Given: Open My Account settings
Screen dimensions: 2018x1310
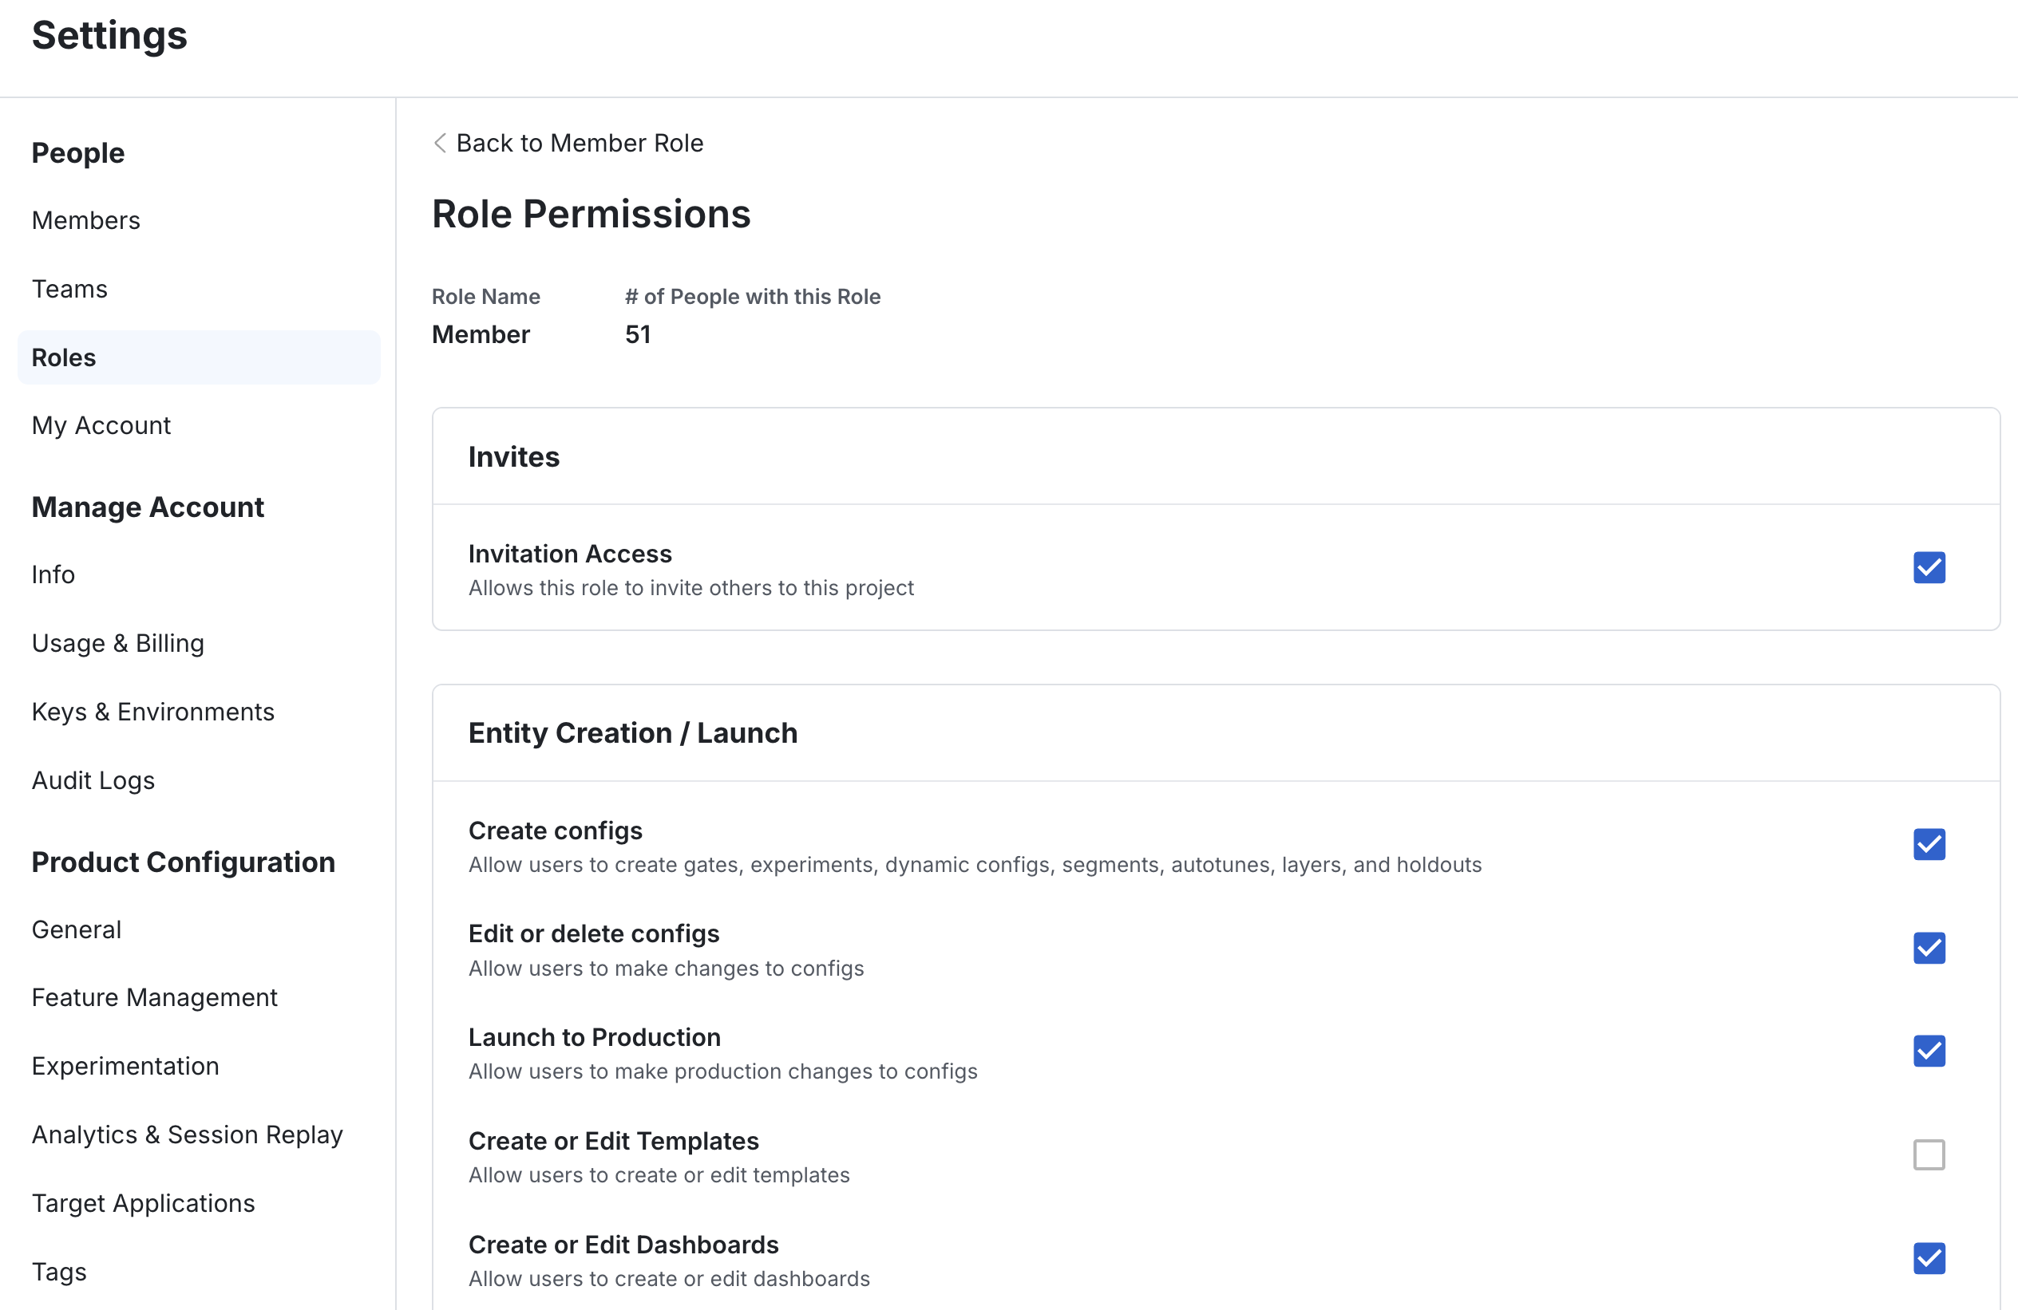Looking at the screenshot, I should pyautogui.click(x=101, y=425).
